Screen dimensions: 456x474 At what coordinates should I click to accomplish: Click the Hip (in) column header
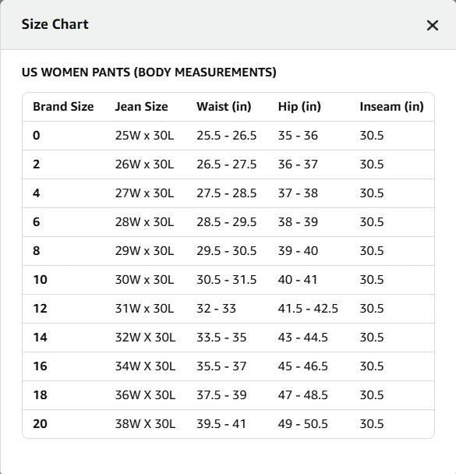[x=299, y=107]
